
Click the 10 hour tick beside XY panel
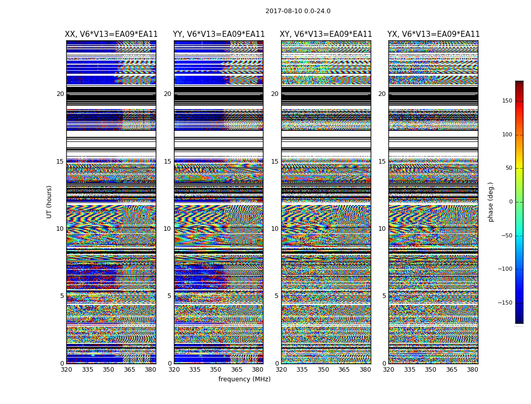[275, 229]
